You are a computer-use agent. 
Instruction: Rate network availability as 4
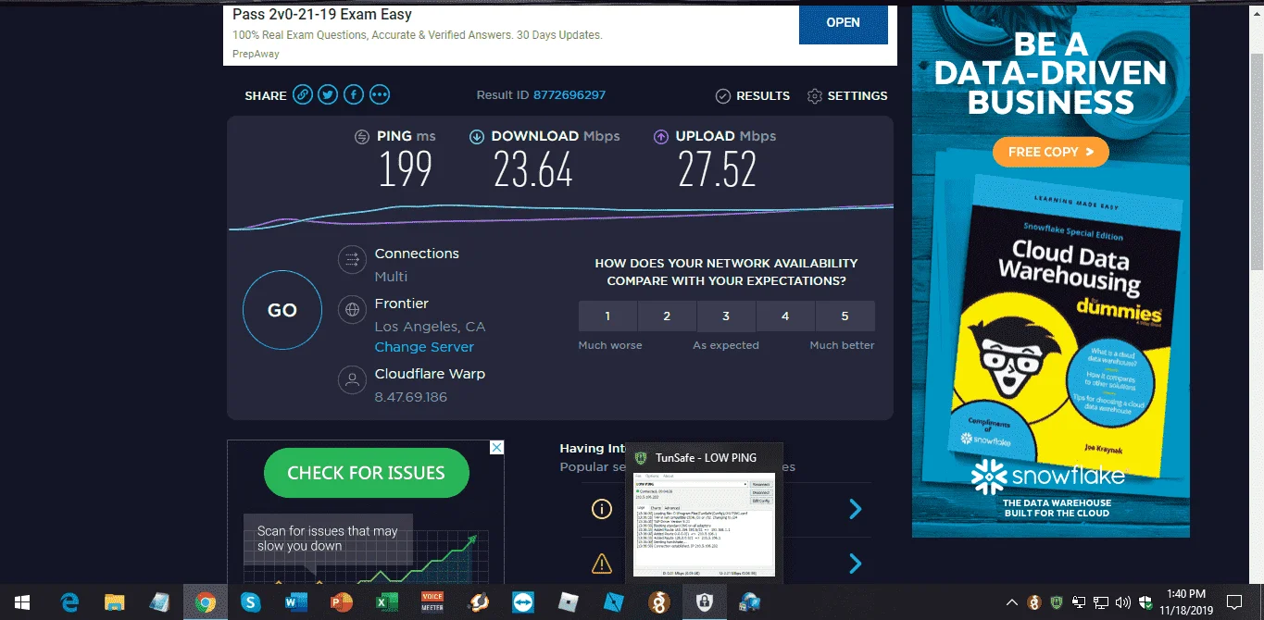pyautogui.click(x=785, y=316)
